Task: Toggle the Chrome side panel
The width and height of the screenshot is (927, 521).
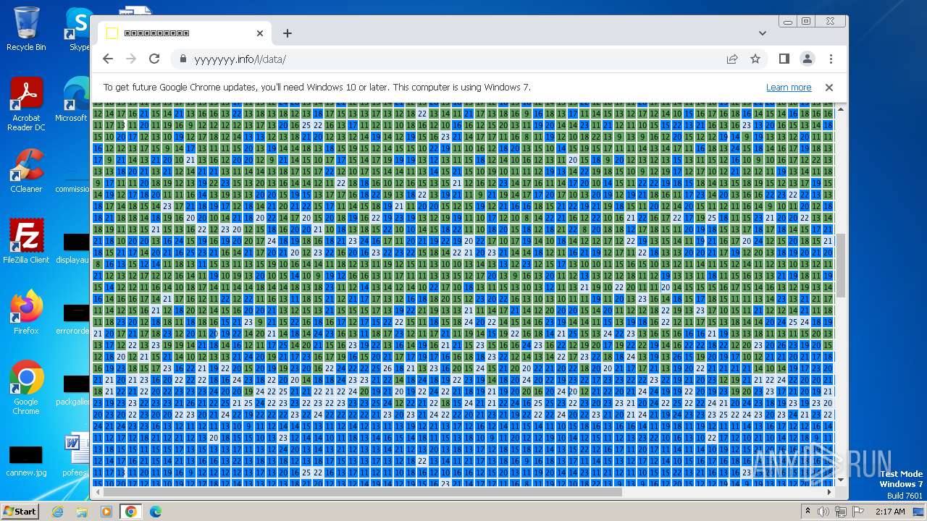Action: 784,59
